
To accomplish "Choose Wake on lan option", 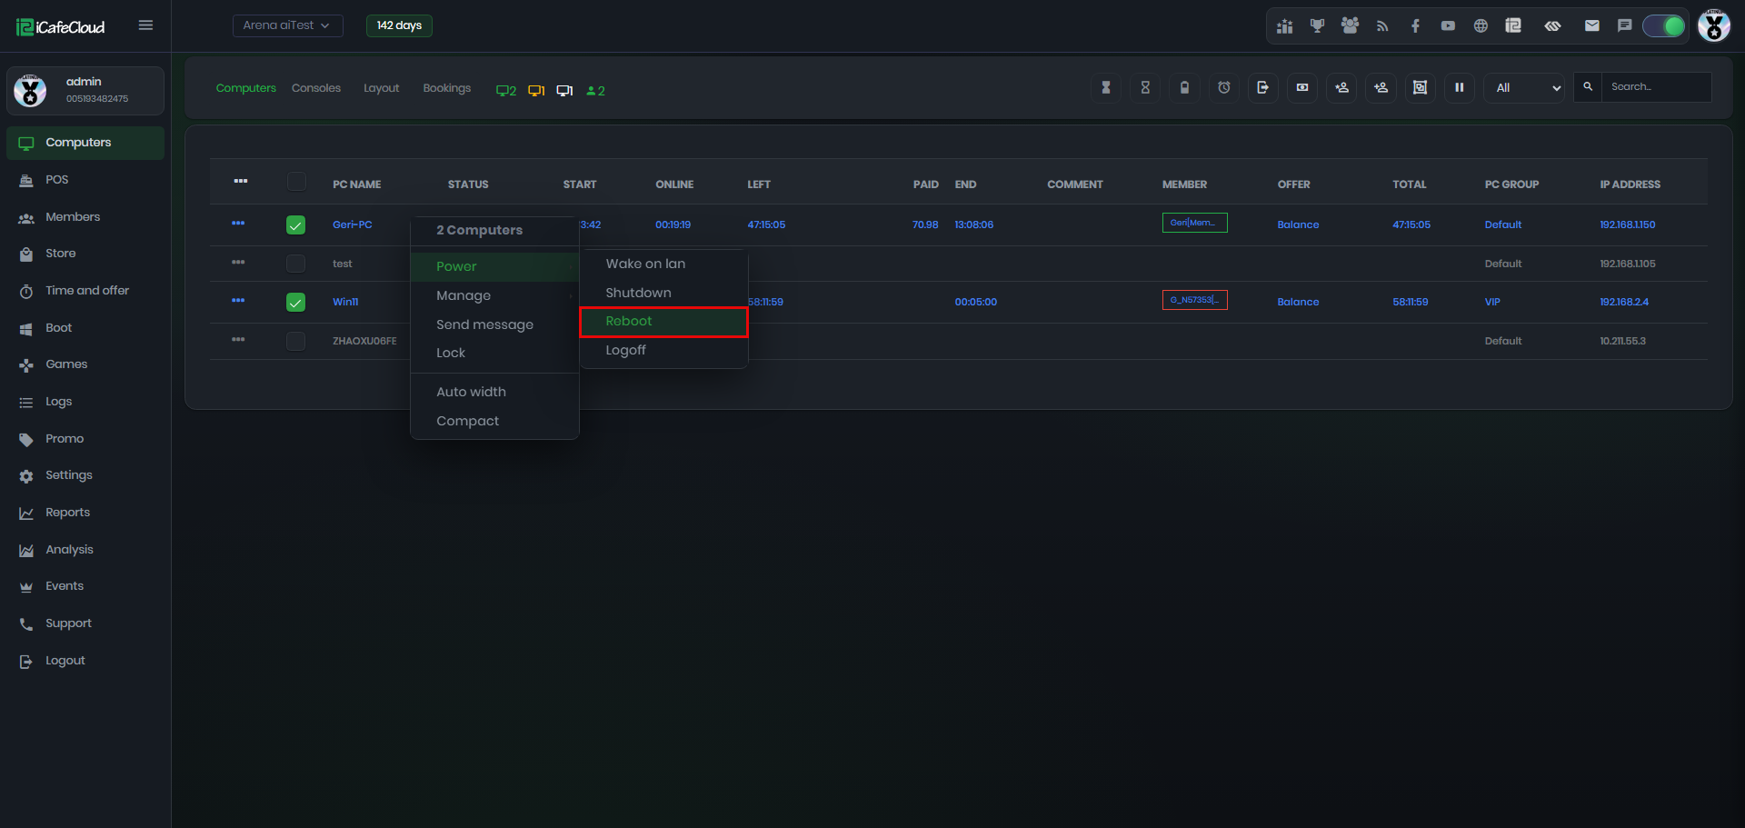I will pos(663,264).
